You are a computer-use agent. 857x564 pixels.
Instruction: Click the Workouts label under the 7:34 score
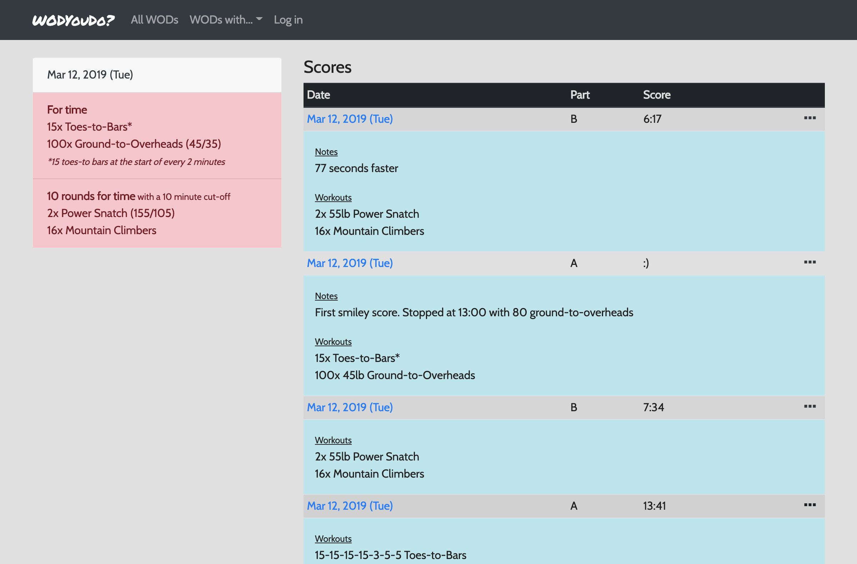(333, 440)
